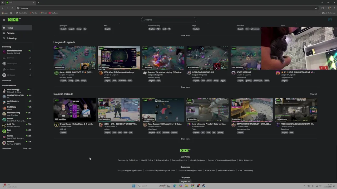Open serhatcankamac channel in Following list
This screenshot has width=337, height=189.
[x=17, y=52]
